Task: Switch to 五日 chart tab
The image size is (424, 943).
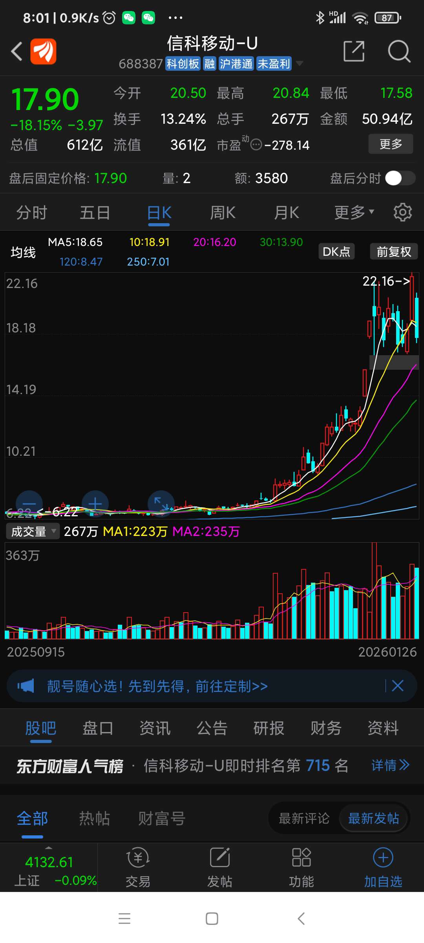Action: tap(95, 213)
